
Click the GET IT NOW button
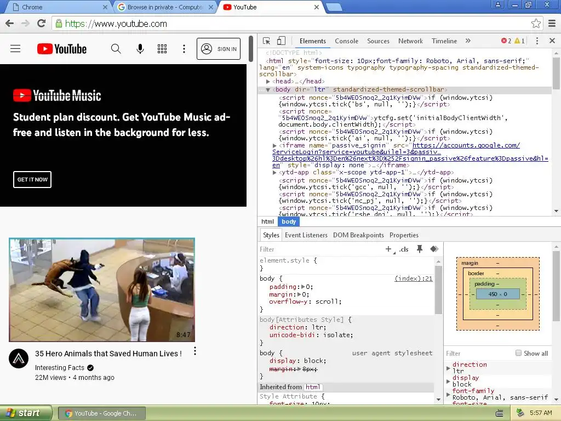pos(32,179)
